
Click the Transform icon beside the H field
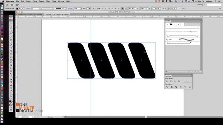tap(179, 9)
